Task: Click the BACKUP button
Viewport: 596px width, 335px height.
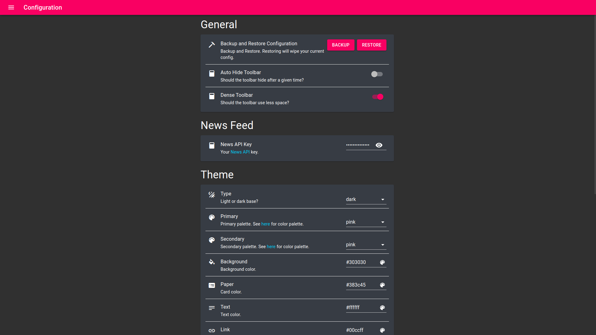Action: coord(341,45)
